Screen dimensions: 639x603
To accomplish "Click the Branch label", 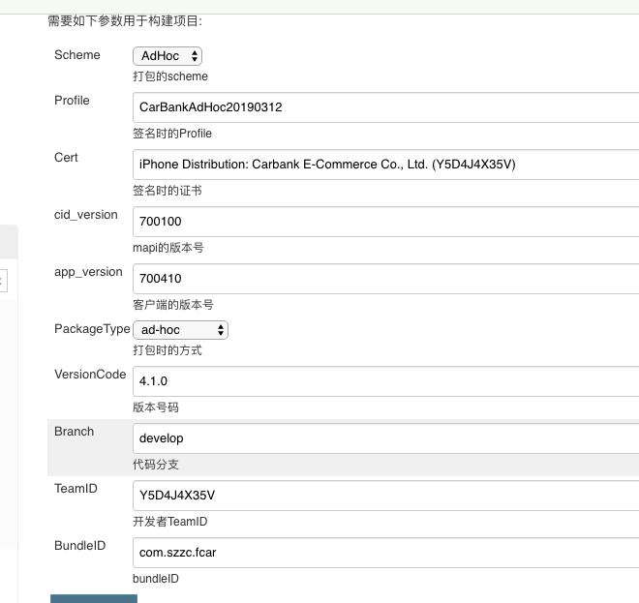I will point(75,432).
